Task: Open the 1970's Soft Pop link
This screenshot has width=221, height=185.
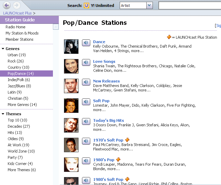Action: pyautogui.click(x=108, y=140)
